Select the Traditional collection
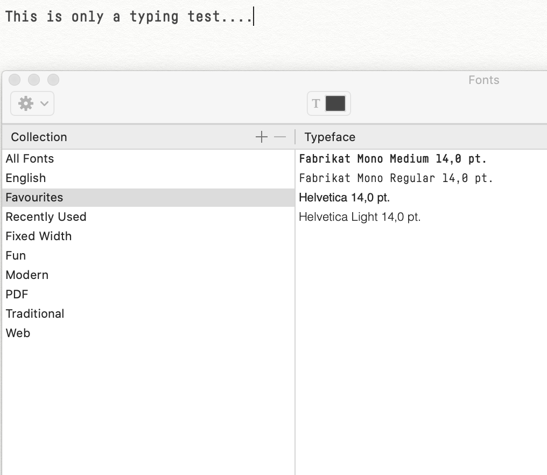This screenshot has height=475, width=547. 35,314
